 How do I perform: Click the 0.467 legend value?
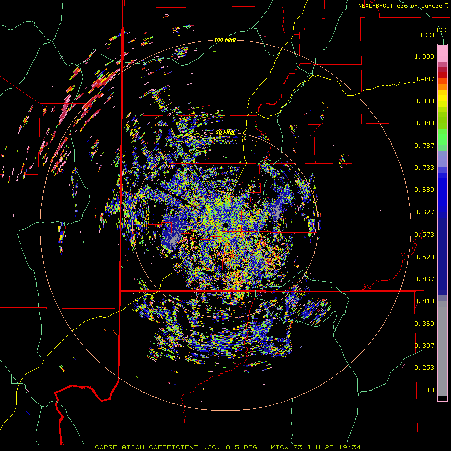tap(424, 279)
